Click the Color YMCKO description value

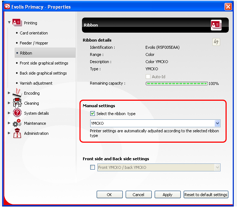tap(157, 62)
